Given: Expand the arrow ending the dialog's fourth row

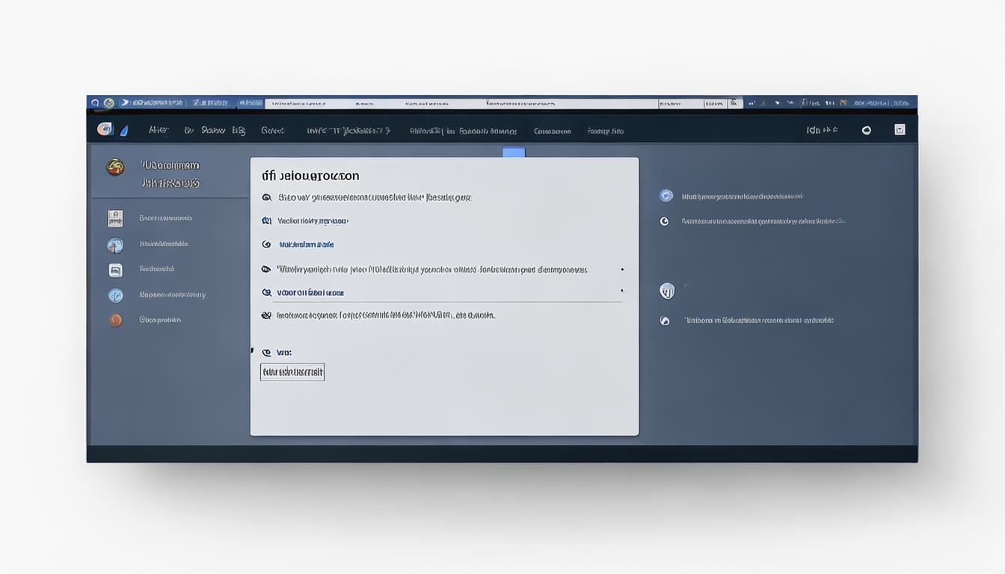Looking at the screenshot, I should coord(622,270).
